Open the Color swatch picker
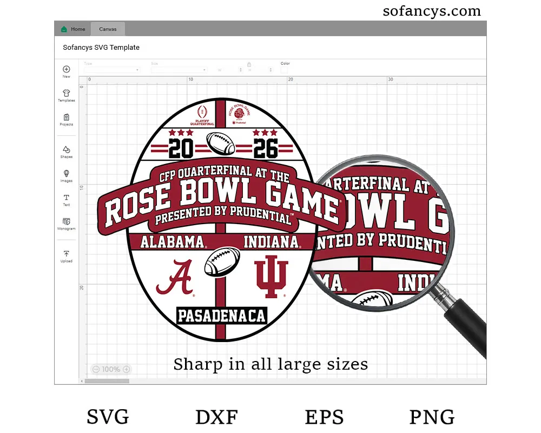The image size is (541, 433). [x=284, y=70]
